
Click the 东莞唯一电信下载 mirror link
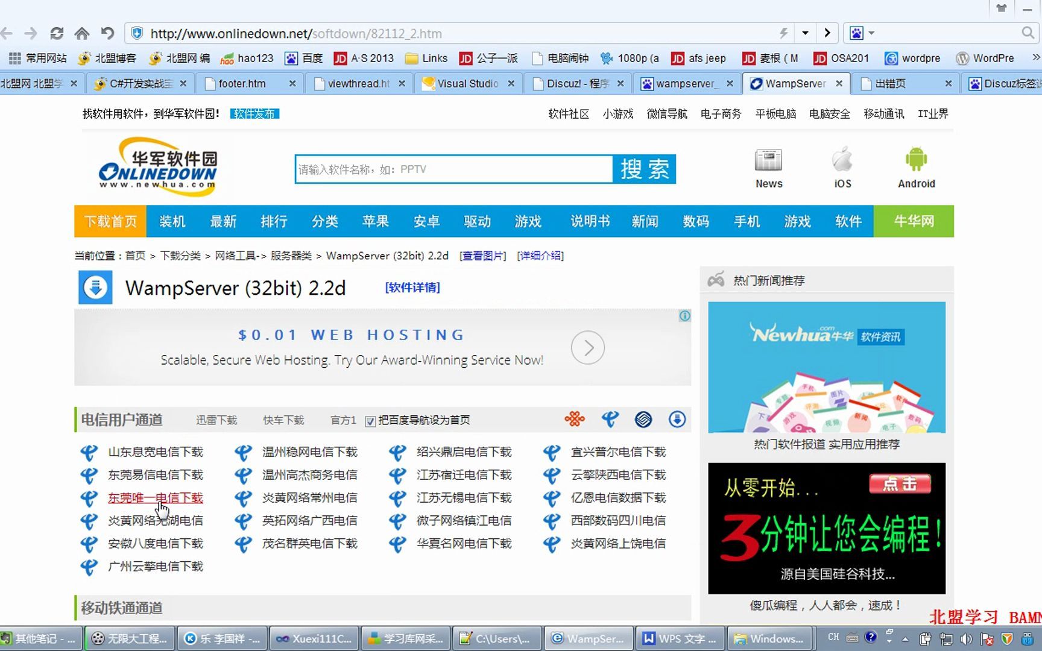tap(156, 498)
